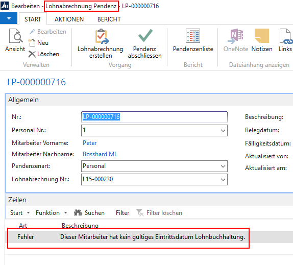The image size is (293, 265).
Task: Click the Peter first name link
Action: [x=89, y=143]
